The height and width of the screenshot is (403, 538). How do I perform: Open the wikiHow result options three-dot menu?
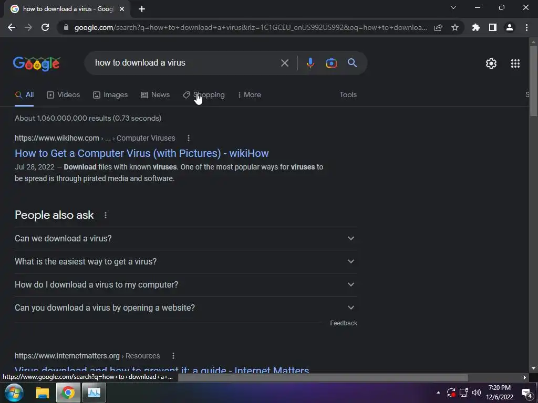click(x=189, y=138)
